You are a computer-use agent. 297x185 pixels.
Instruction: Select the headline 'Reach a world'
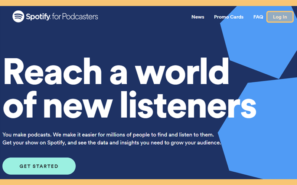pyautogui.click(x=116, y=71)
